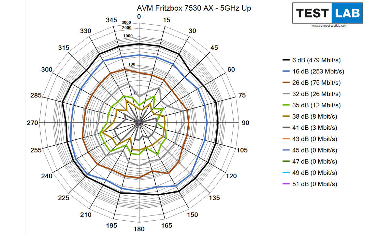Select the 51 dB (0 Mbit/s) legend entry
The width and height of the screenshot is (391, 234).
310,184
